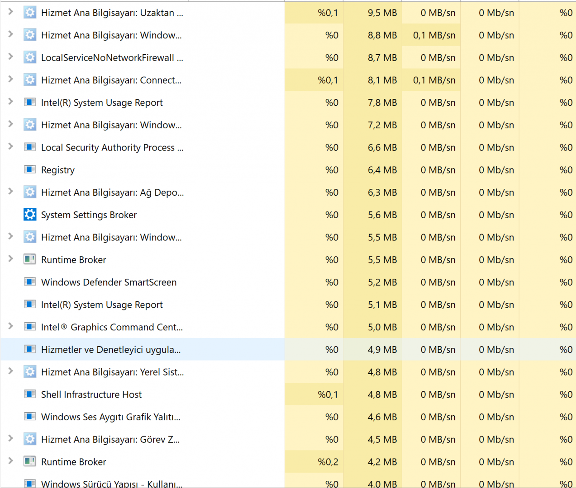Click the gear icon of Hizmet Ana Bilgisayarı: Window... 5,5 MB row
This screenshot has width=576, height=488.
pos(30,237)
